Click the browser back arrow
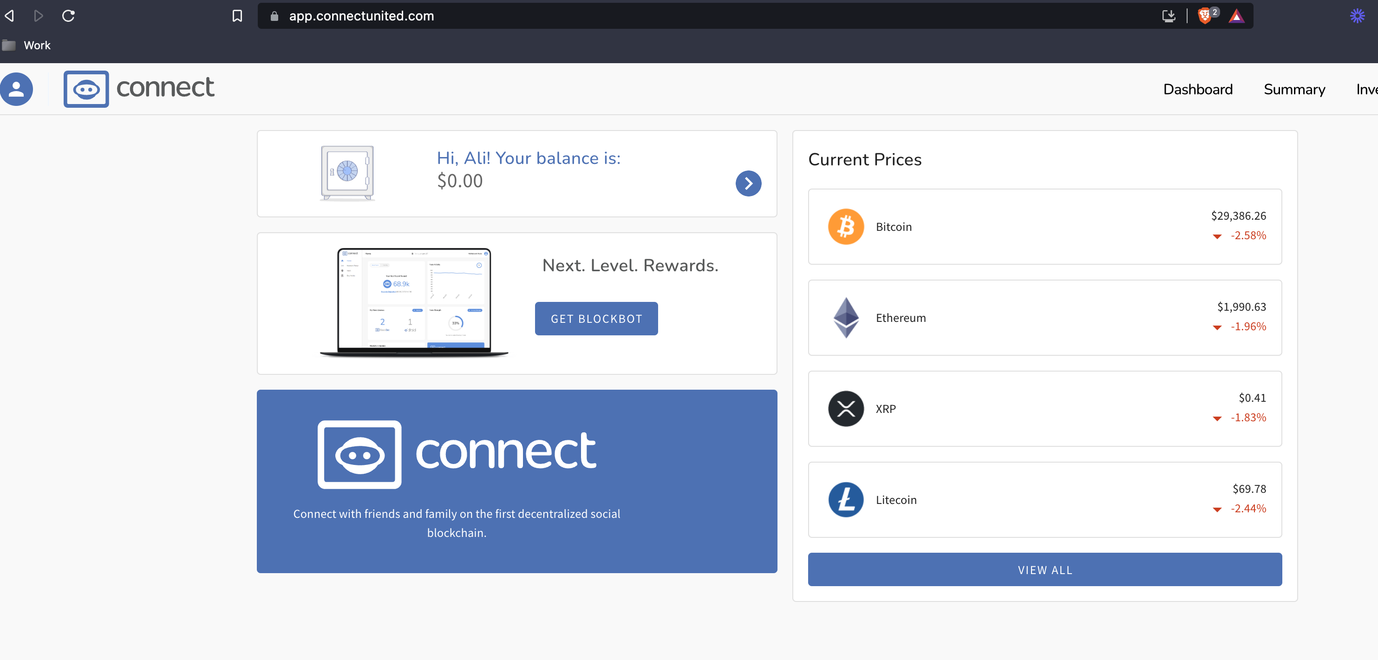This screenshot has height=660, width=1378. coord(9,15)
